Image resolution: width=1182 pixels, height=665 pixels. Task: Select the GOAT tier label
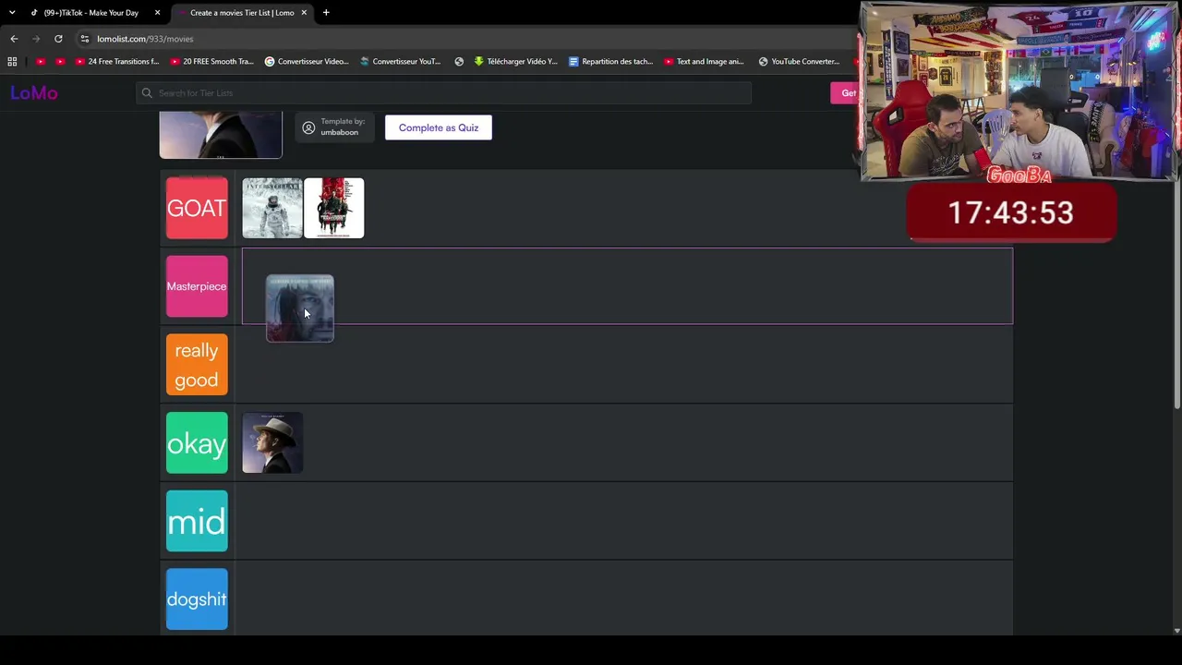pos(197,208)
